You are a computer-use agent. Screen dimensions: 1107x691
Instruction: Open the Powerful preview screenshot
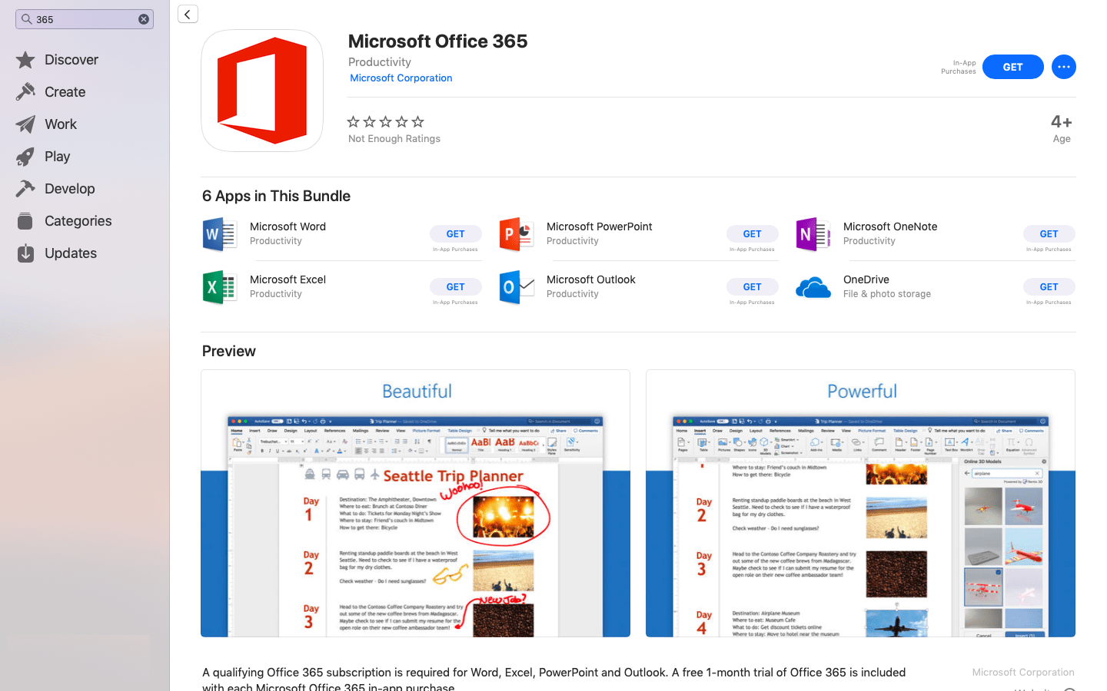point(860,504)
